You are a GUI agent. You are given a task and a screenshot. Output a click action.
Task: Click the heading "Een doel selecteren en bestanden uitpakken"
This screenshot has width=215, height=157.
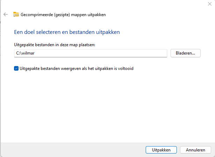(67, 32)
